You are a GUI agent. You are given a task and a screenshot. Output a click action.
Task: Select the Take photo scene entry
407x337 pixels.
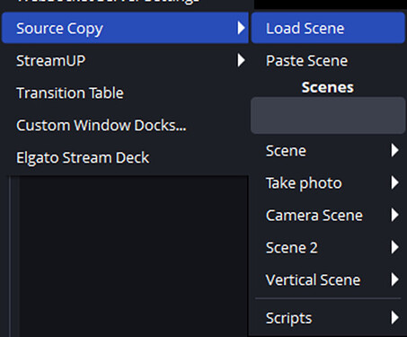[328, 182]
